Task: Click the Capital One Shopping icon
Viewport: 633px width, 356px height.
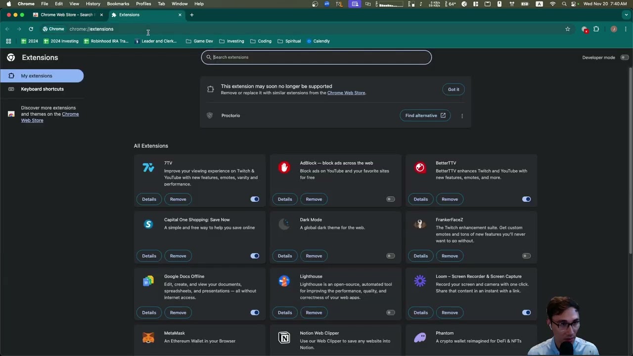Action: point(148,224)
